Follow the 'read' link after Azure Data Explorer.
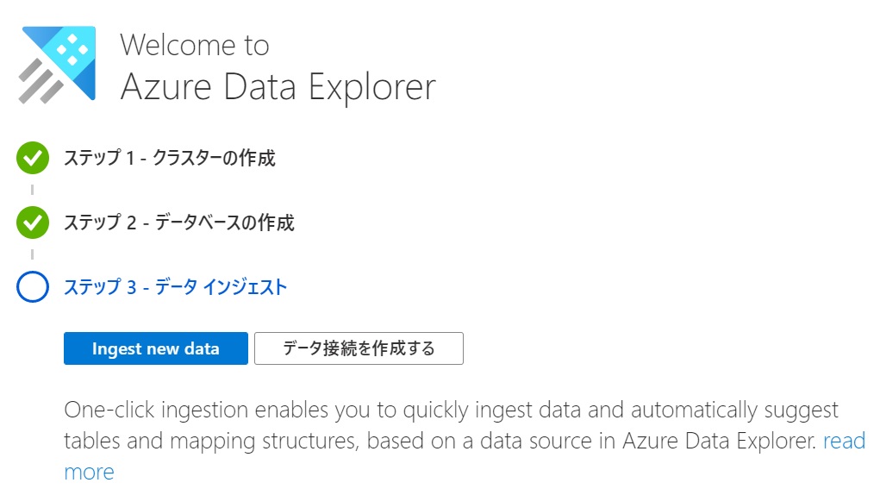The image size is (880, 489). point(845,442)
